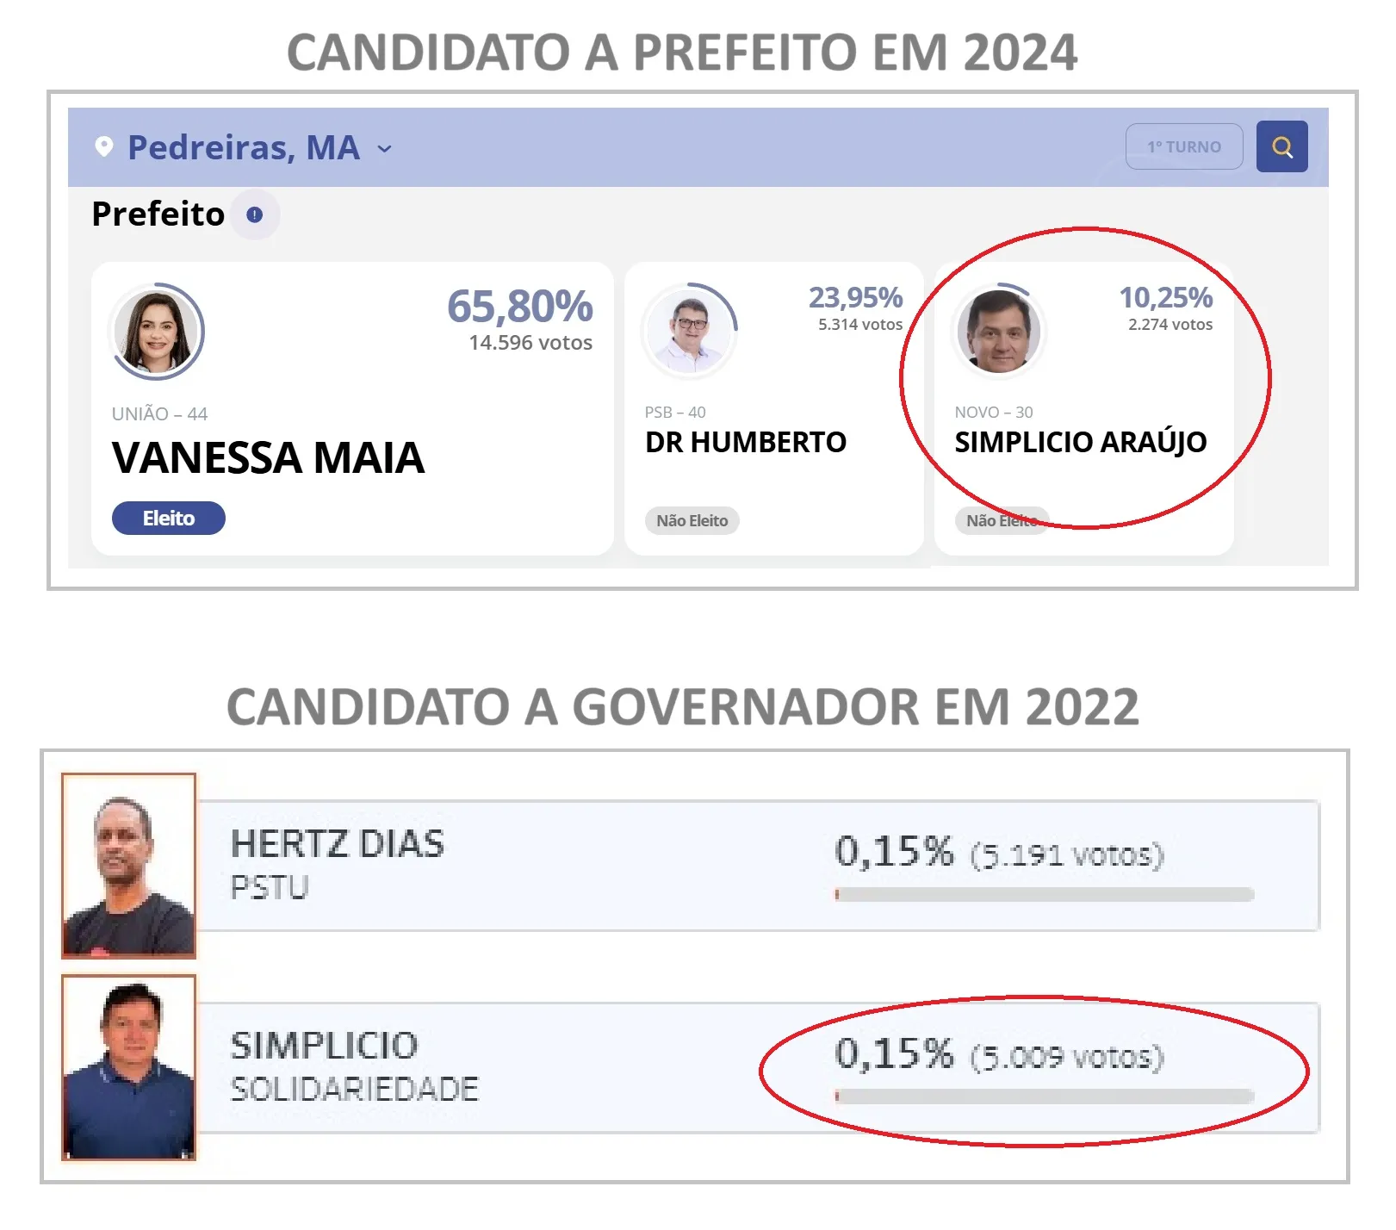Click Hertz Dias's vote progress bar

tap(1044, 895)
